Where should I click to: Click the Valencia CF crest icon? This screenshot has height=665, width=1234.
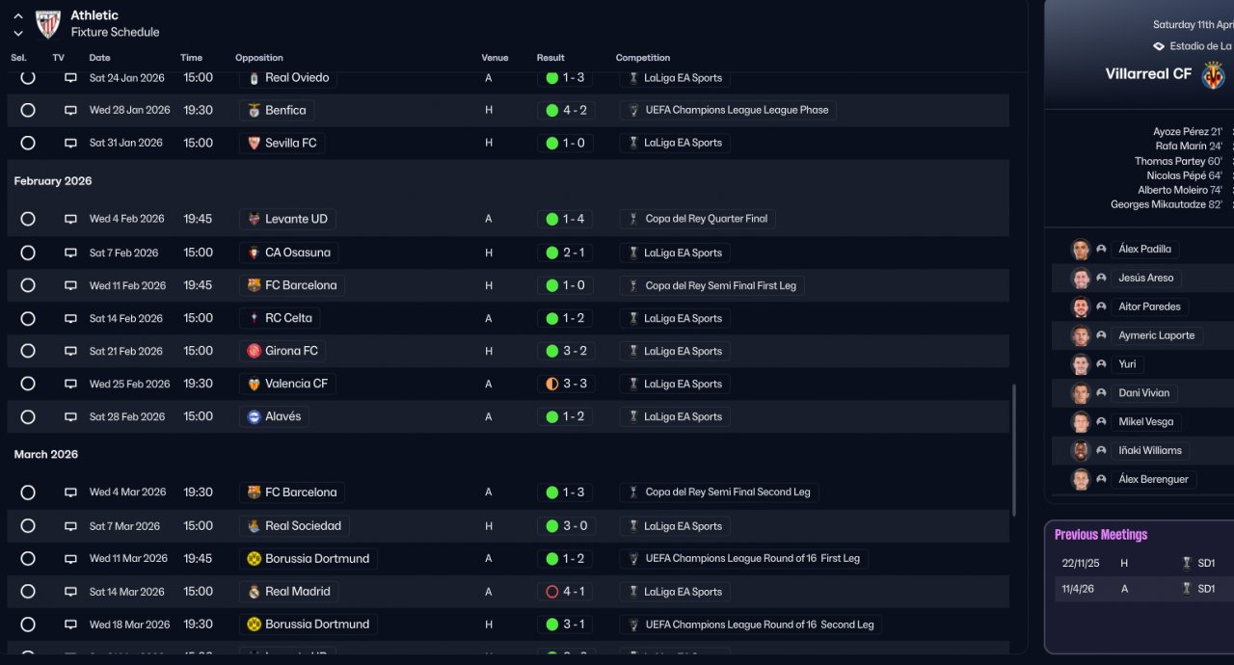click(x=255, y=384)
